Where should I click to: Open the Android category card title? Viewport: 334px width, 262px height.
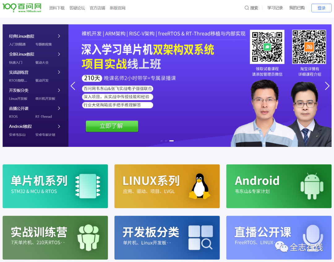click(x=257, y=181)
